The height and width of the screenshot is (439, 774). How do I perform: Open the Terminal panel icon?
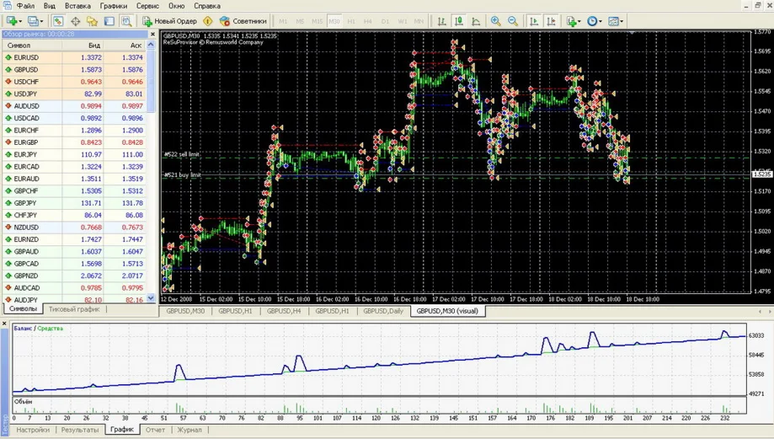pos(109,21)
